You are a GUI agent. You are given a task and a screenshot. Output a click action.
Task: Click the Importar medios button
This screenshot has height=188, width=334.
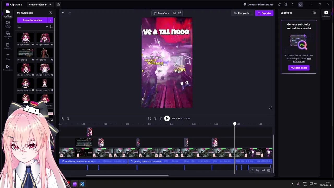[32, 20]
